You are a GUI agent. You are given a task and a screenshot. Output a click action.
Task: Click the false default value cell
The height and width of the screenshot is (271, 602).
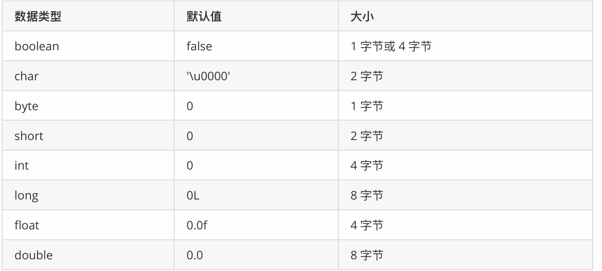(x=199, y=46)
